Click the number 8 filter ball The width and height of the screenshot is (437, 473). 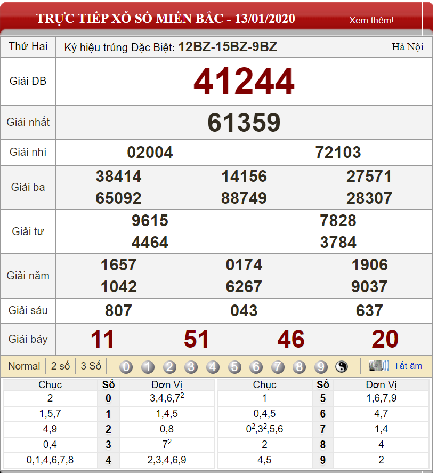click(300, 367)
